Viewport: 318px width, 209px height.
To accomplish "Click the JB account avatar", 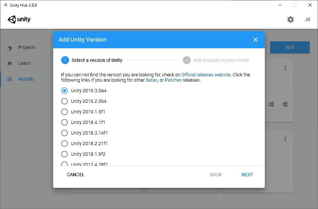I will point(307,20).
